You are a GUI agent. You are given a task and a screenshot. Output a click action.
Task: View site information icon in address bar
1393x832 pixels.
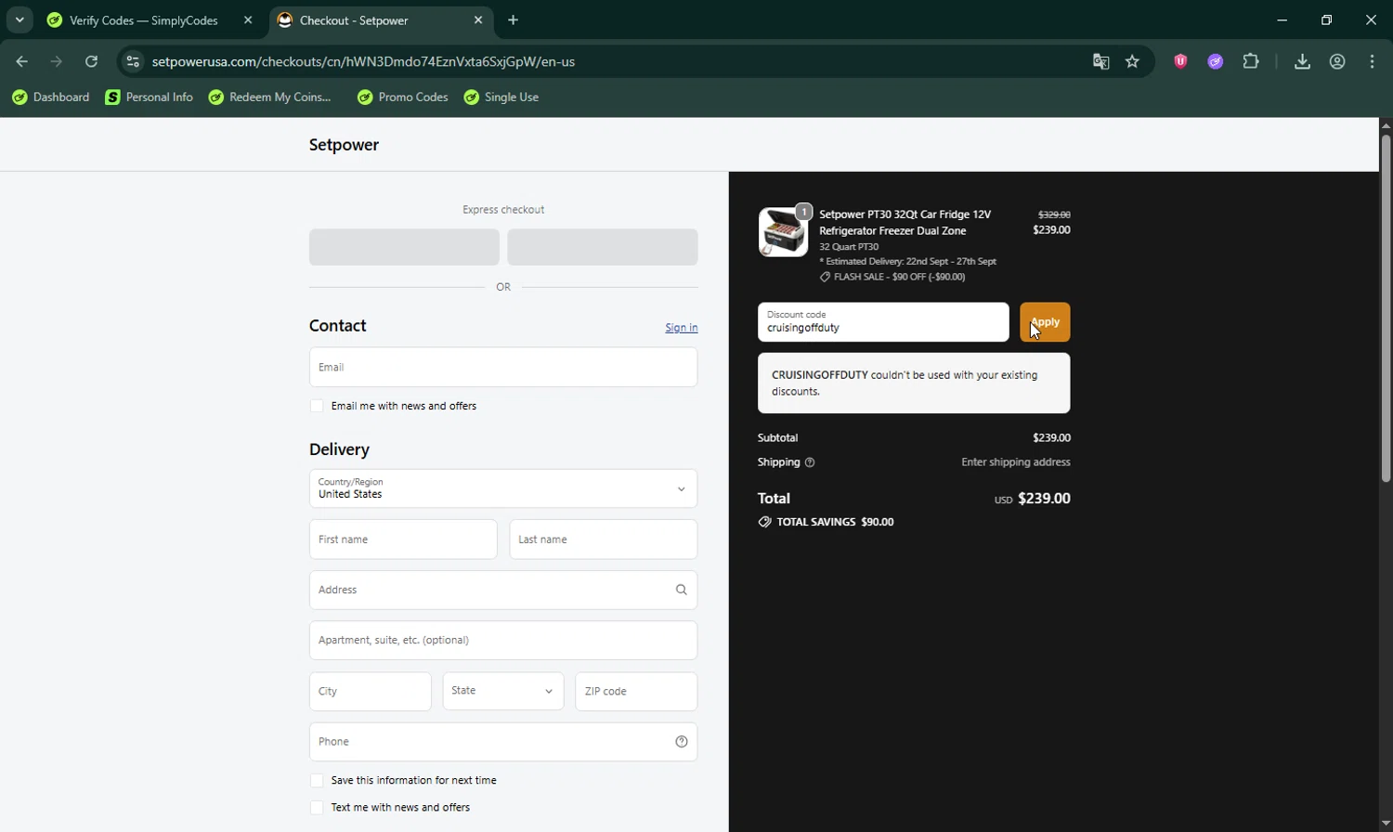(133, 61)
